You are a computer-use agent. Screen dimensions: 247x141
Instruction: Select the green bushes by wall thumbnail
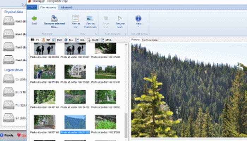pyautogui.click(x=106, y=122)
